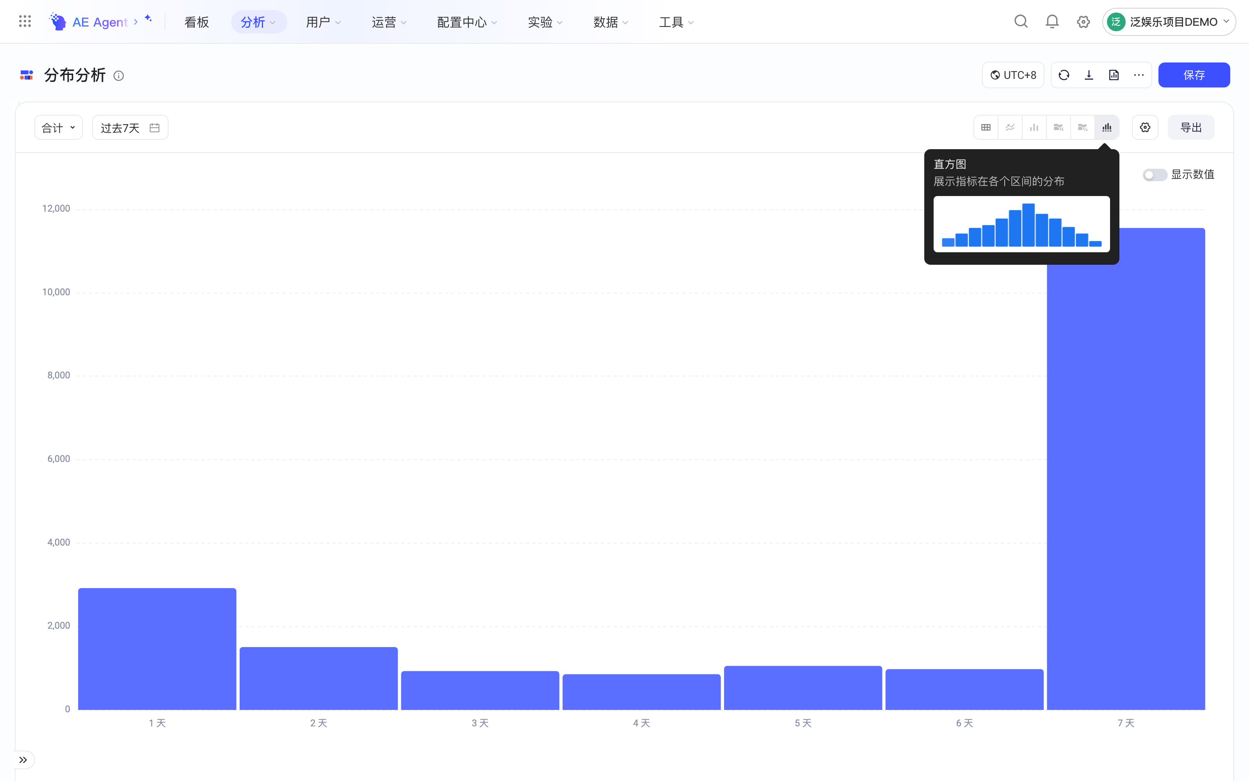
Task: Open the 泛娱乐项目DEMO project dropdown
Action: click(1169, 22)
